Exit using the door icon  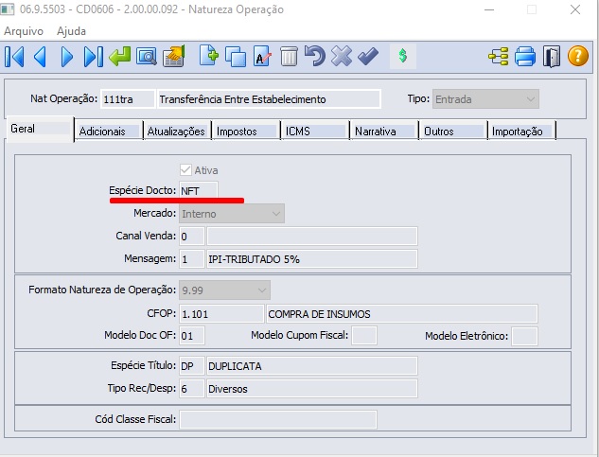(x=552, y=57)
